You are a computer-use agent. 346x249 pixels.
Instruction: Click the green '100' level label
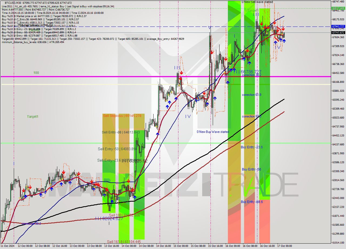click(36, 73)
